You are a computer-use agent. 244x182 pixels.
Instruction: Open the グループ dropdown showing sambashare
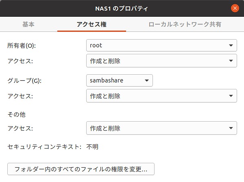[120, 80]
